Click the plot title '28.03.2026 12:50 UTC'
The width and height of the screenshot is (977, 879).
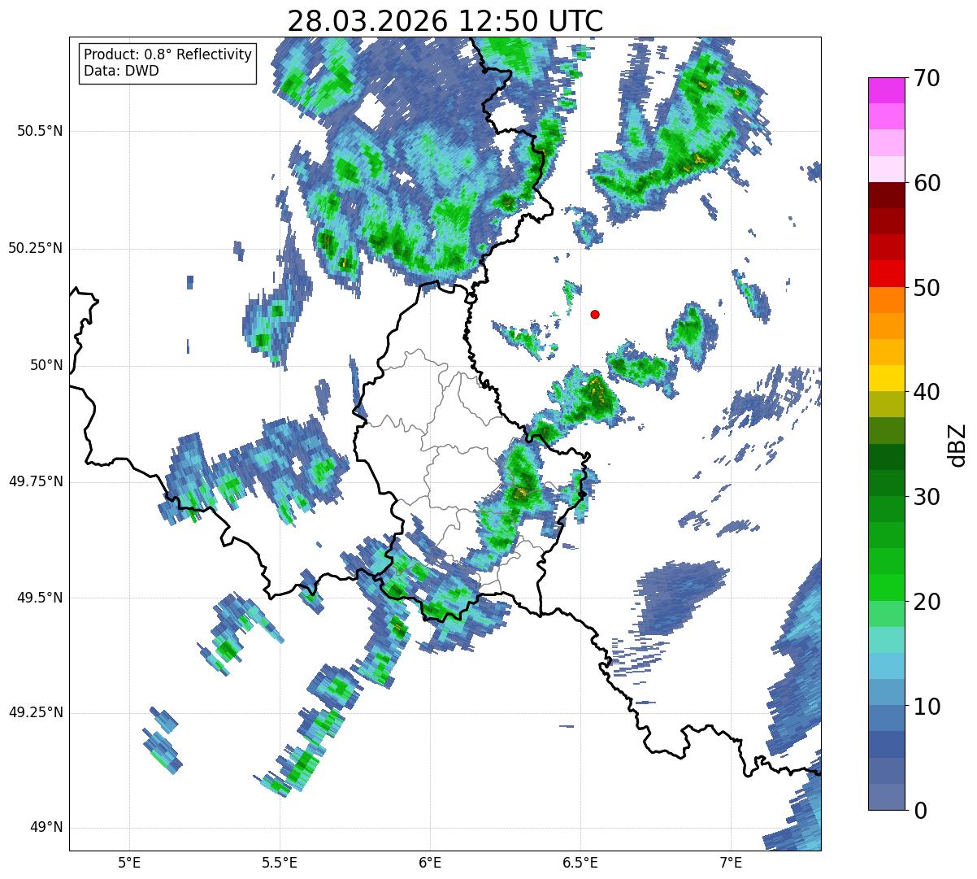445,21
